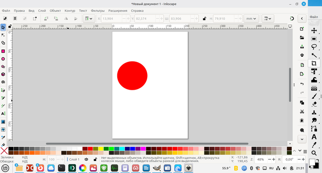Open the Контур menu
The image size is (322, 173).
70,11
